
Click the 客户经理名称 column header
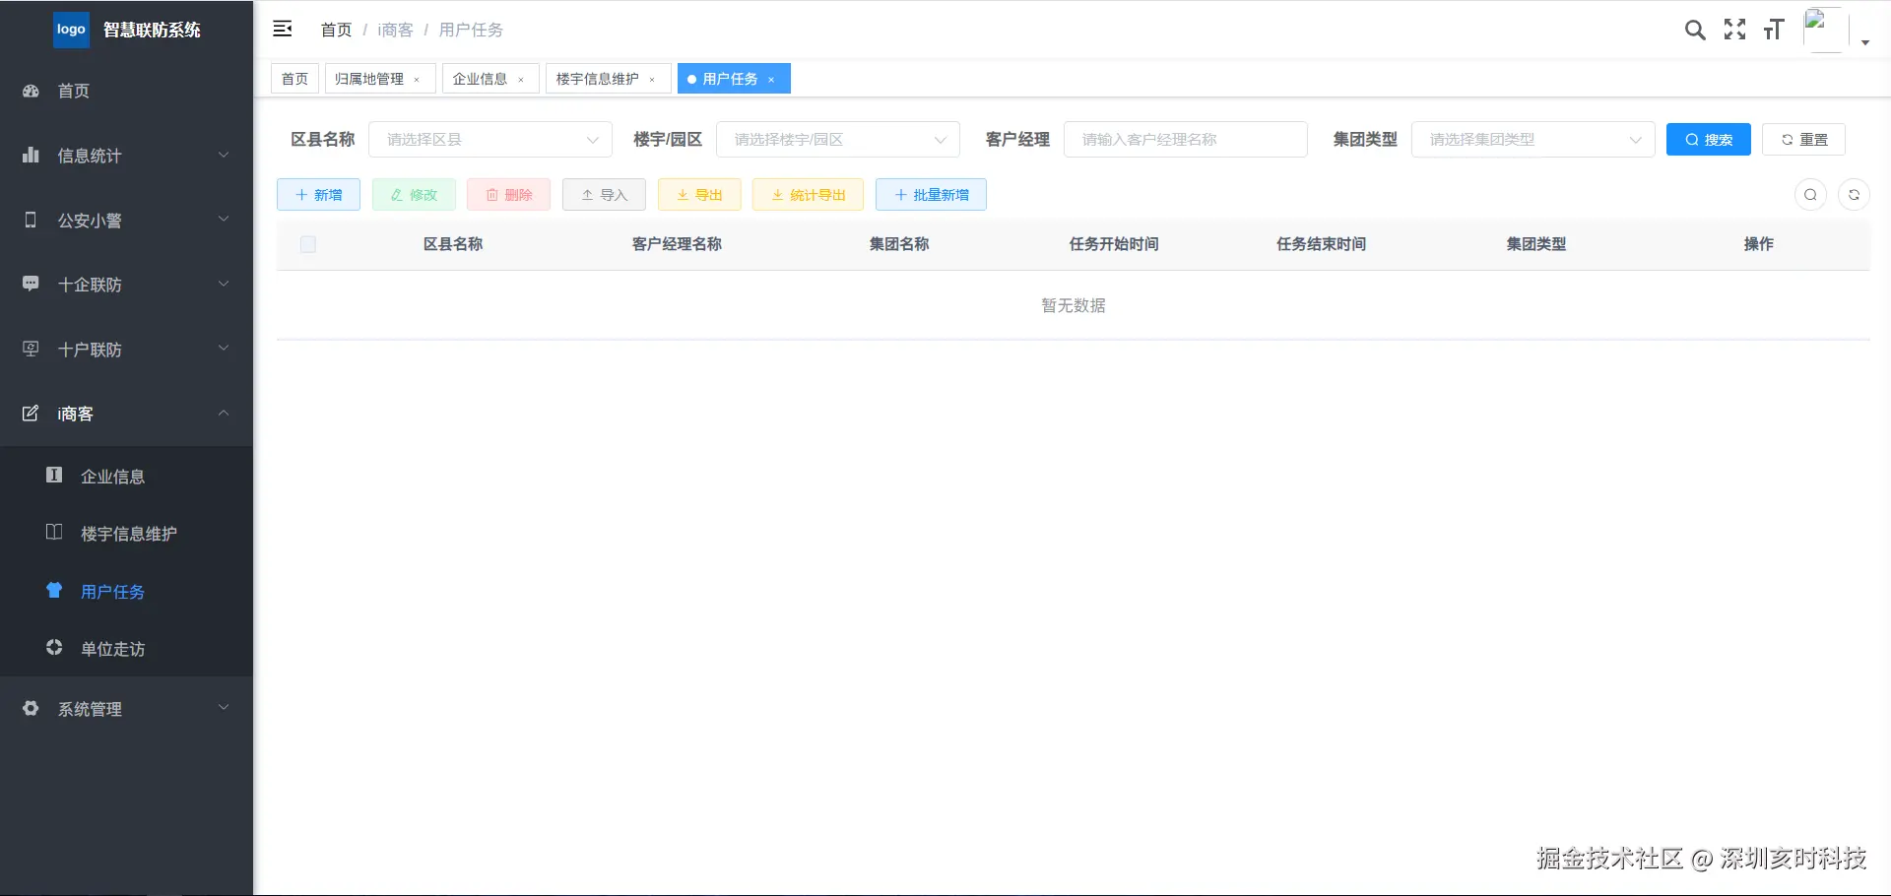click(x=677, y=244)
